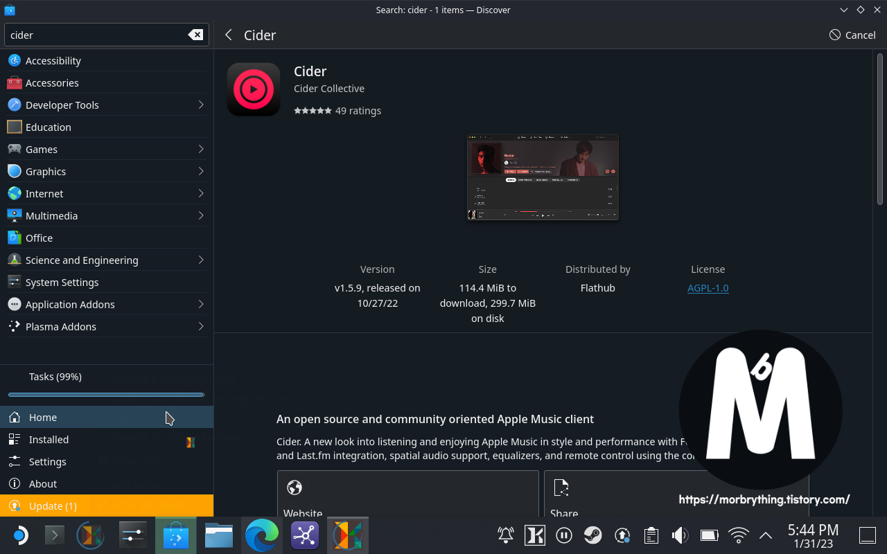The width and height of the screenshot is (887, 554).
Task: Expand Games subcategories chevron
Action: pyautogui.click(x=201, y=150)
